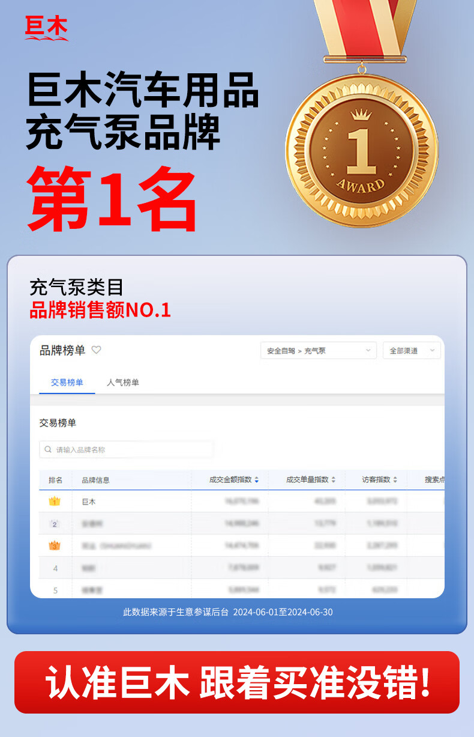Sort by 成交单量指数 column arrow
Image resolution: width=474 pixels, height=737 pixels.
[334, 480]
